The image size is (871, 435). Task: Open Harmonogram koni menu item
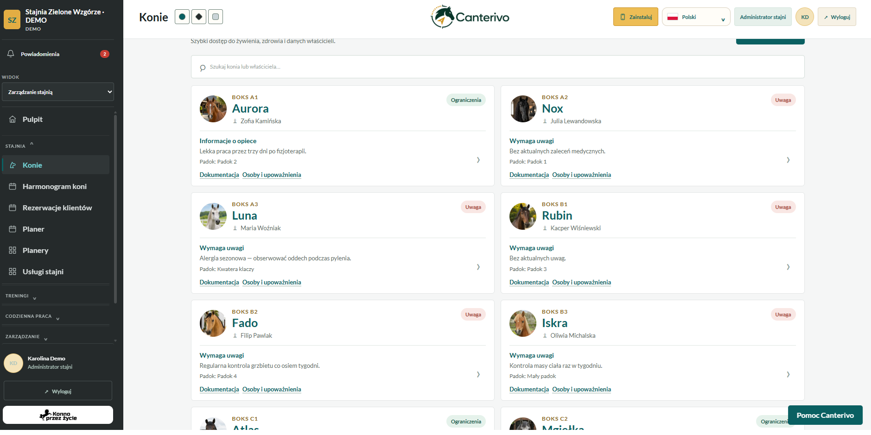click(56, 186)
